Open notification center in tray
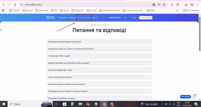Viewport: 201px width, 107px height. (196, 104)
